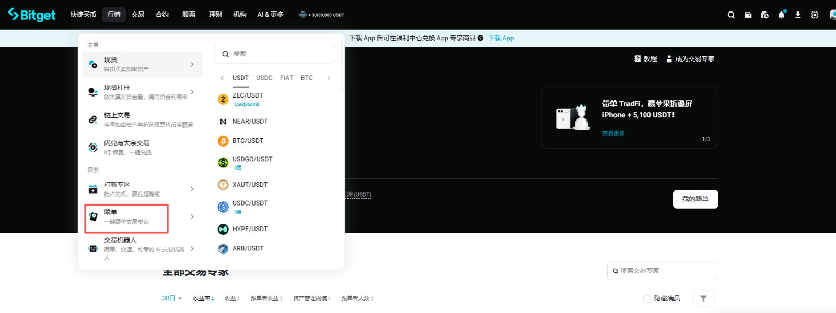Click the 3,000,000 USDT promotion badge
This screenshot has width=836, height=313.
(321, 15)
